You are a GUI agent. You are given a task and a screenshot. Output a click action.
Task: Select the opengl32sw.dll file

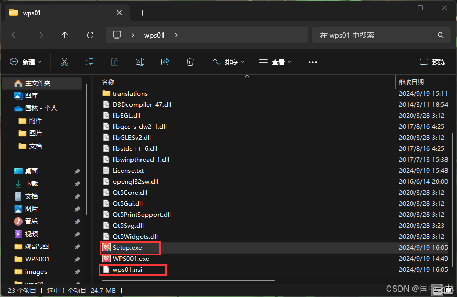(135, 181)
